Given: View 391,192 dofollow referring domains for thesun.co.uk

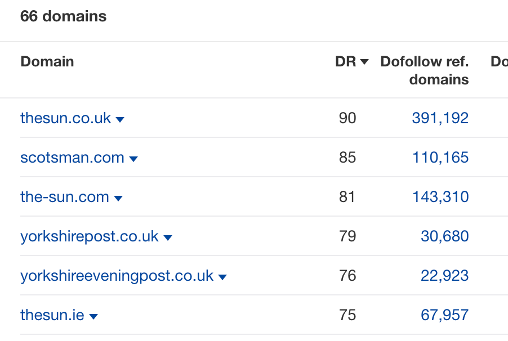Looking at the screenshot, I should [440, 118].
